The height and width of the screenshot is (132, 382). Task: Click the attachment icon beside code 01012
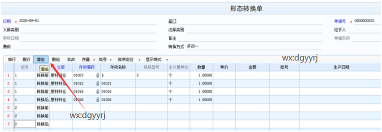[98, 84]
